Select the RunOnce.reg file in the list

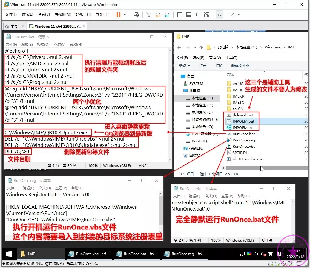point(243,140)
